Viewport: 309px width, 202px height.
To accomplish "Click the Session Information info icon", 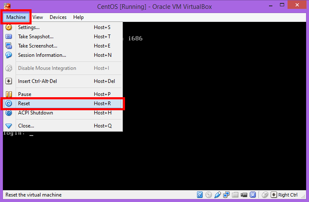I will coord(9,55).
